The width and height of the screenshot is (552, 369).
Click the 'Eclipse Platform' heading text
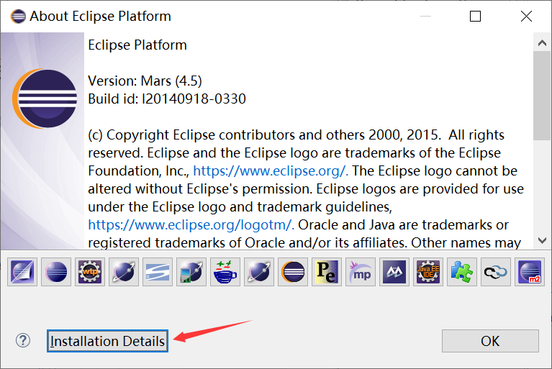point(137,45)
